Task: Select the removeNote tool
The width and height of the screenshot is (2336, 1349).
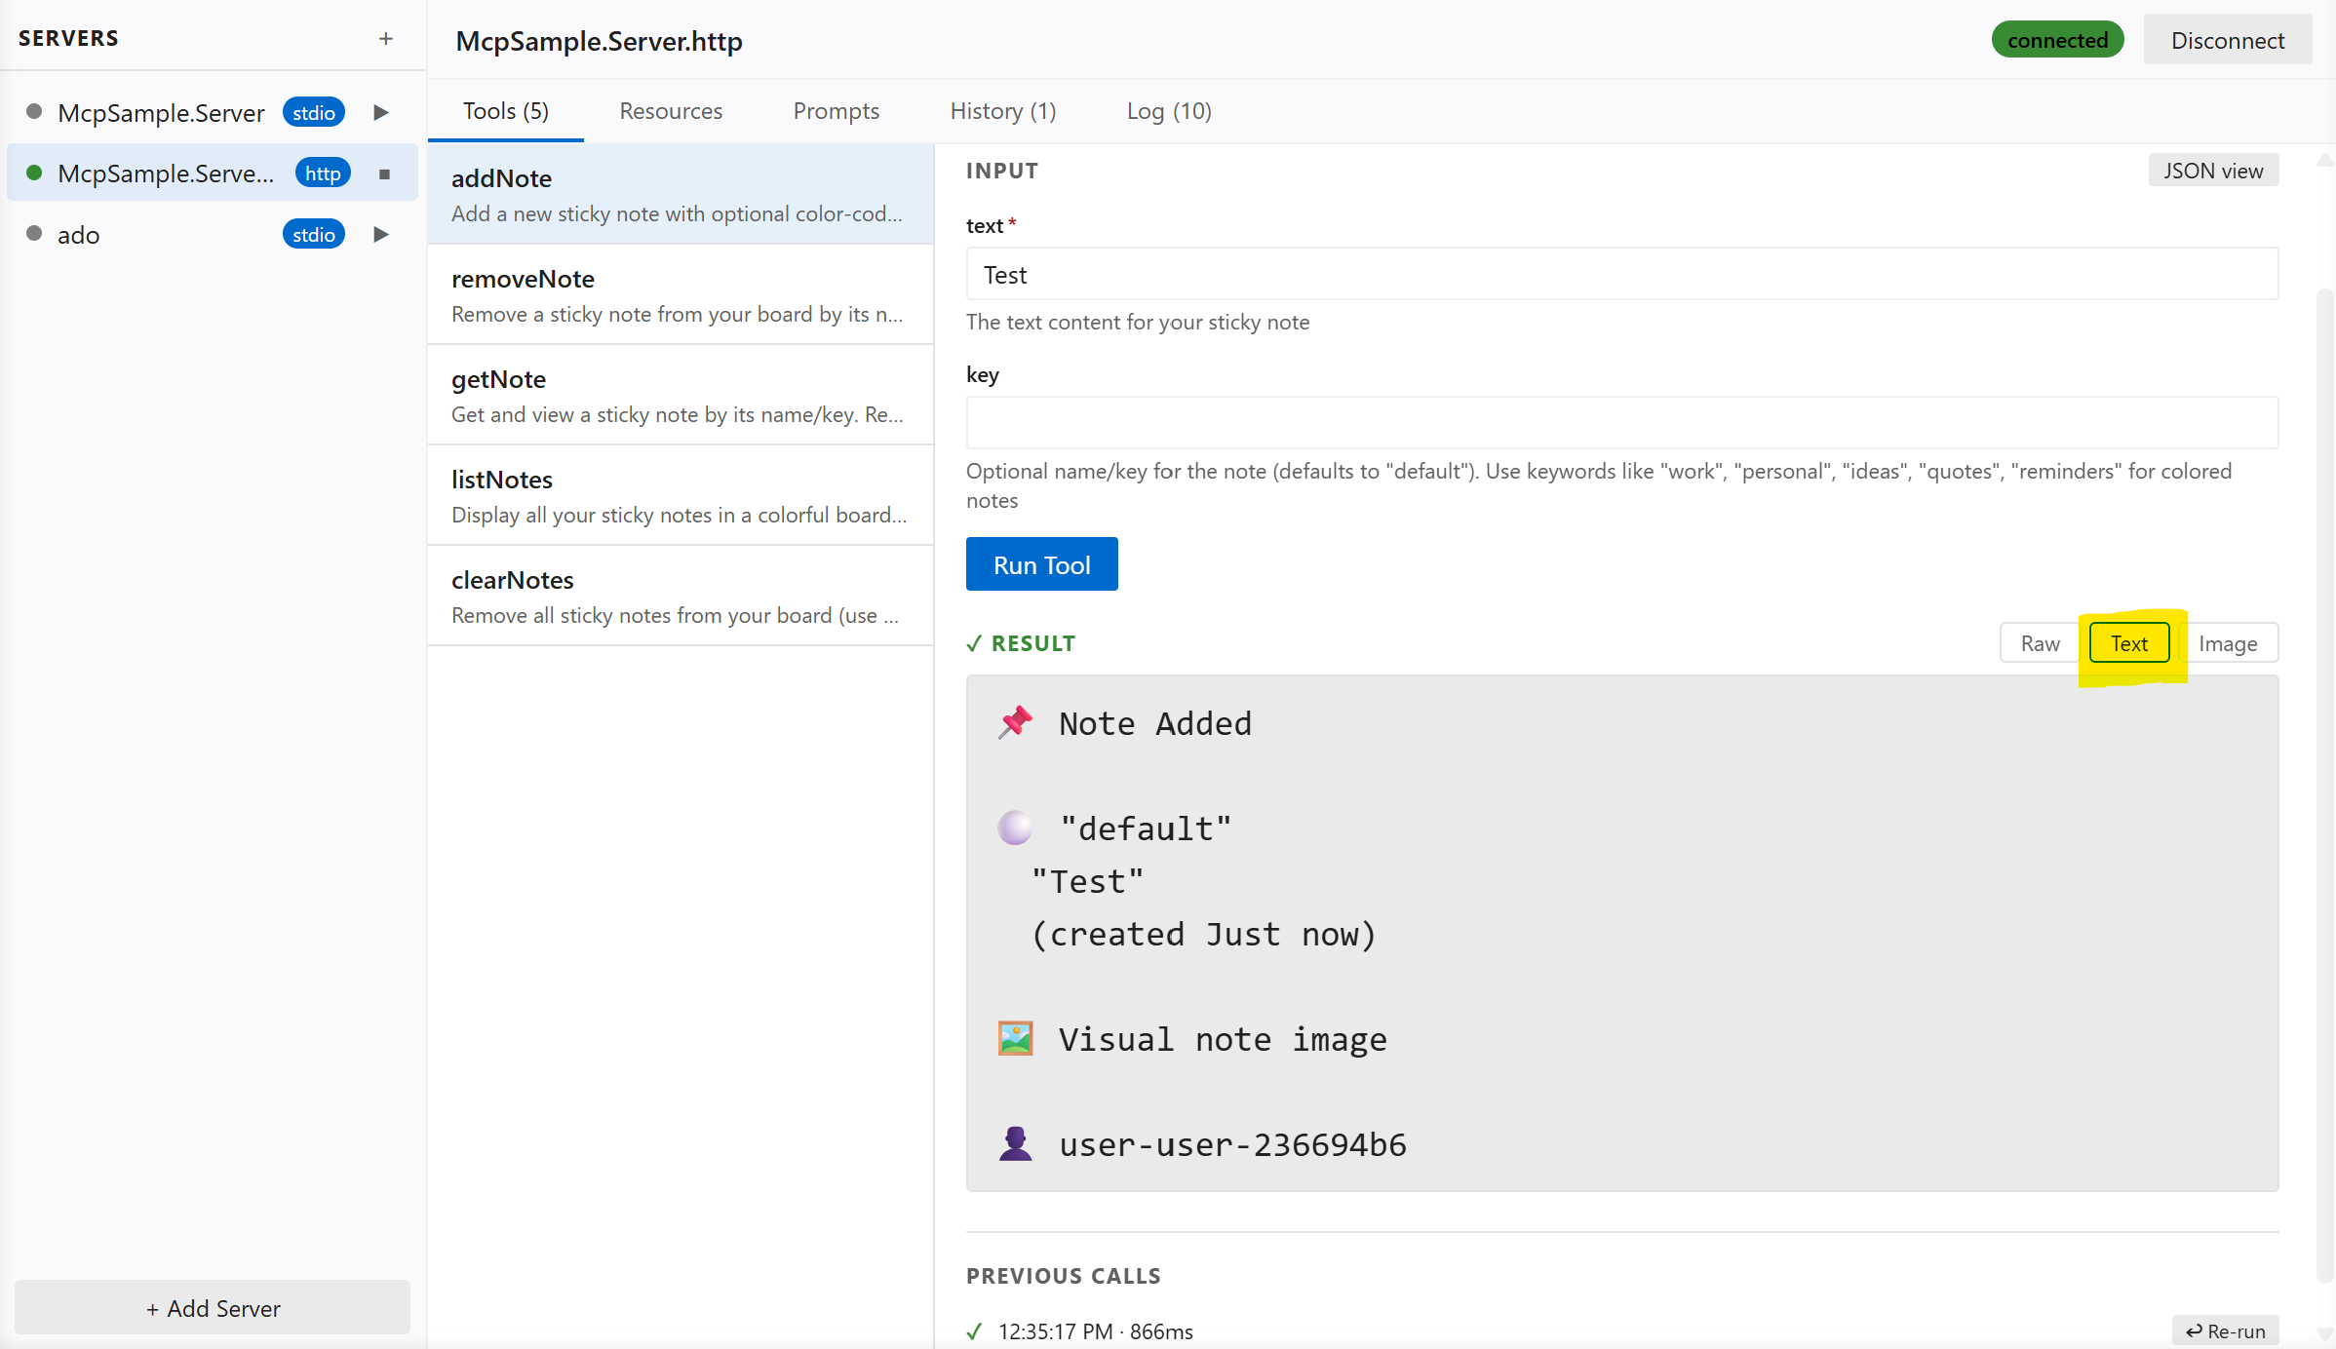Action: click(x=680, y=294)
